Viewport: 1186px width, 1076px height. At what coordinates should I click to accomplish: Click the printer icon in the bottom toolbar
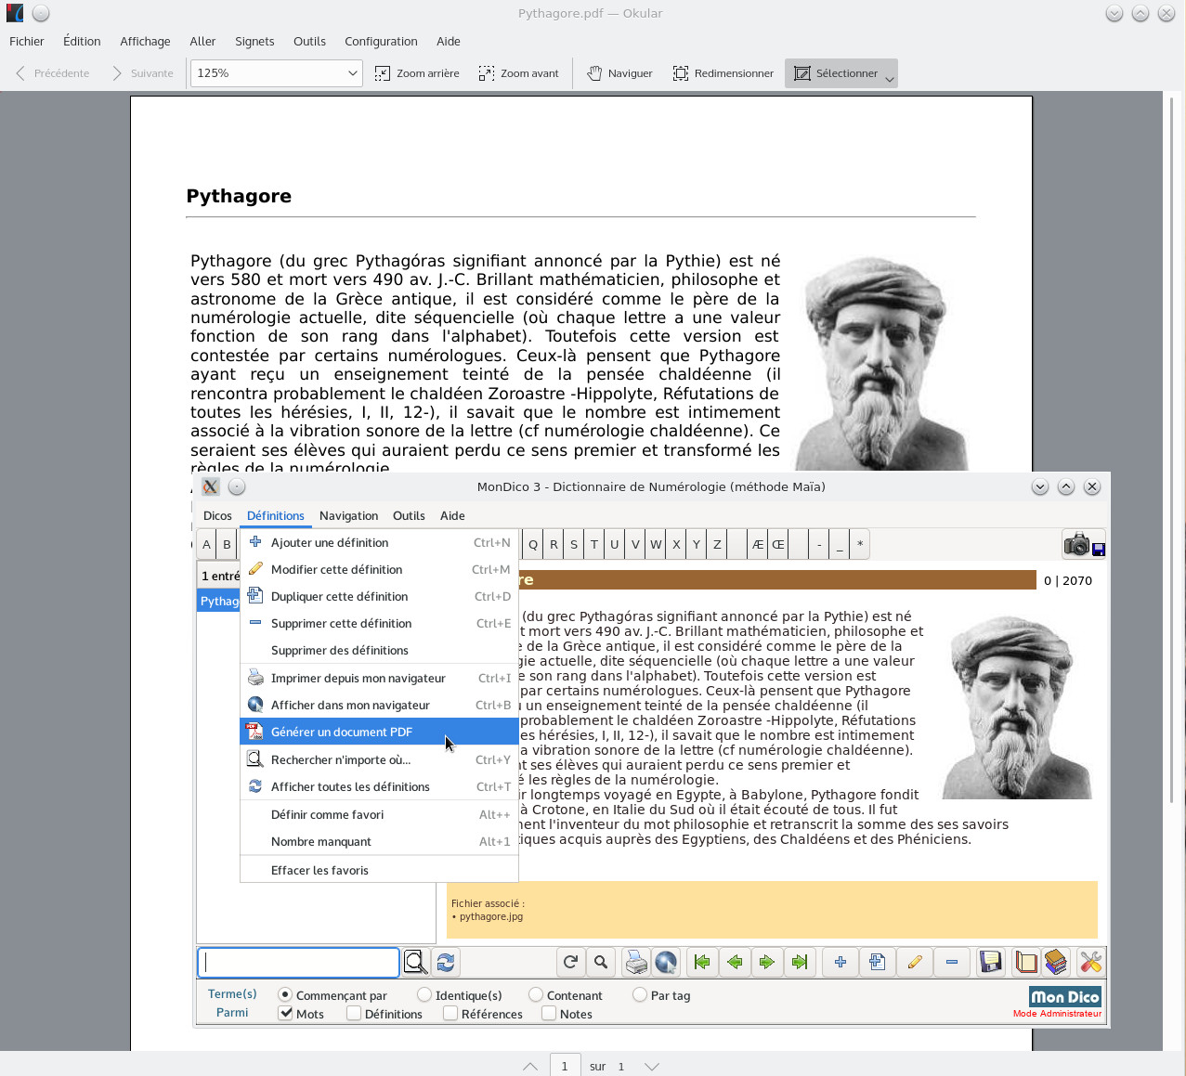636,962
